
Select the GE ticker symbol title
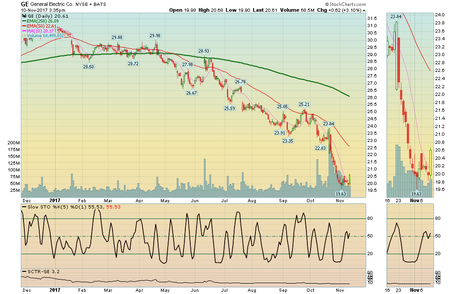tap(24, 4)
